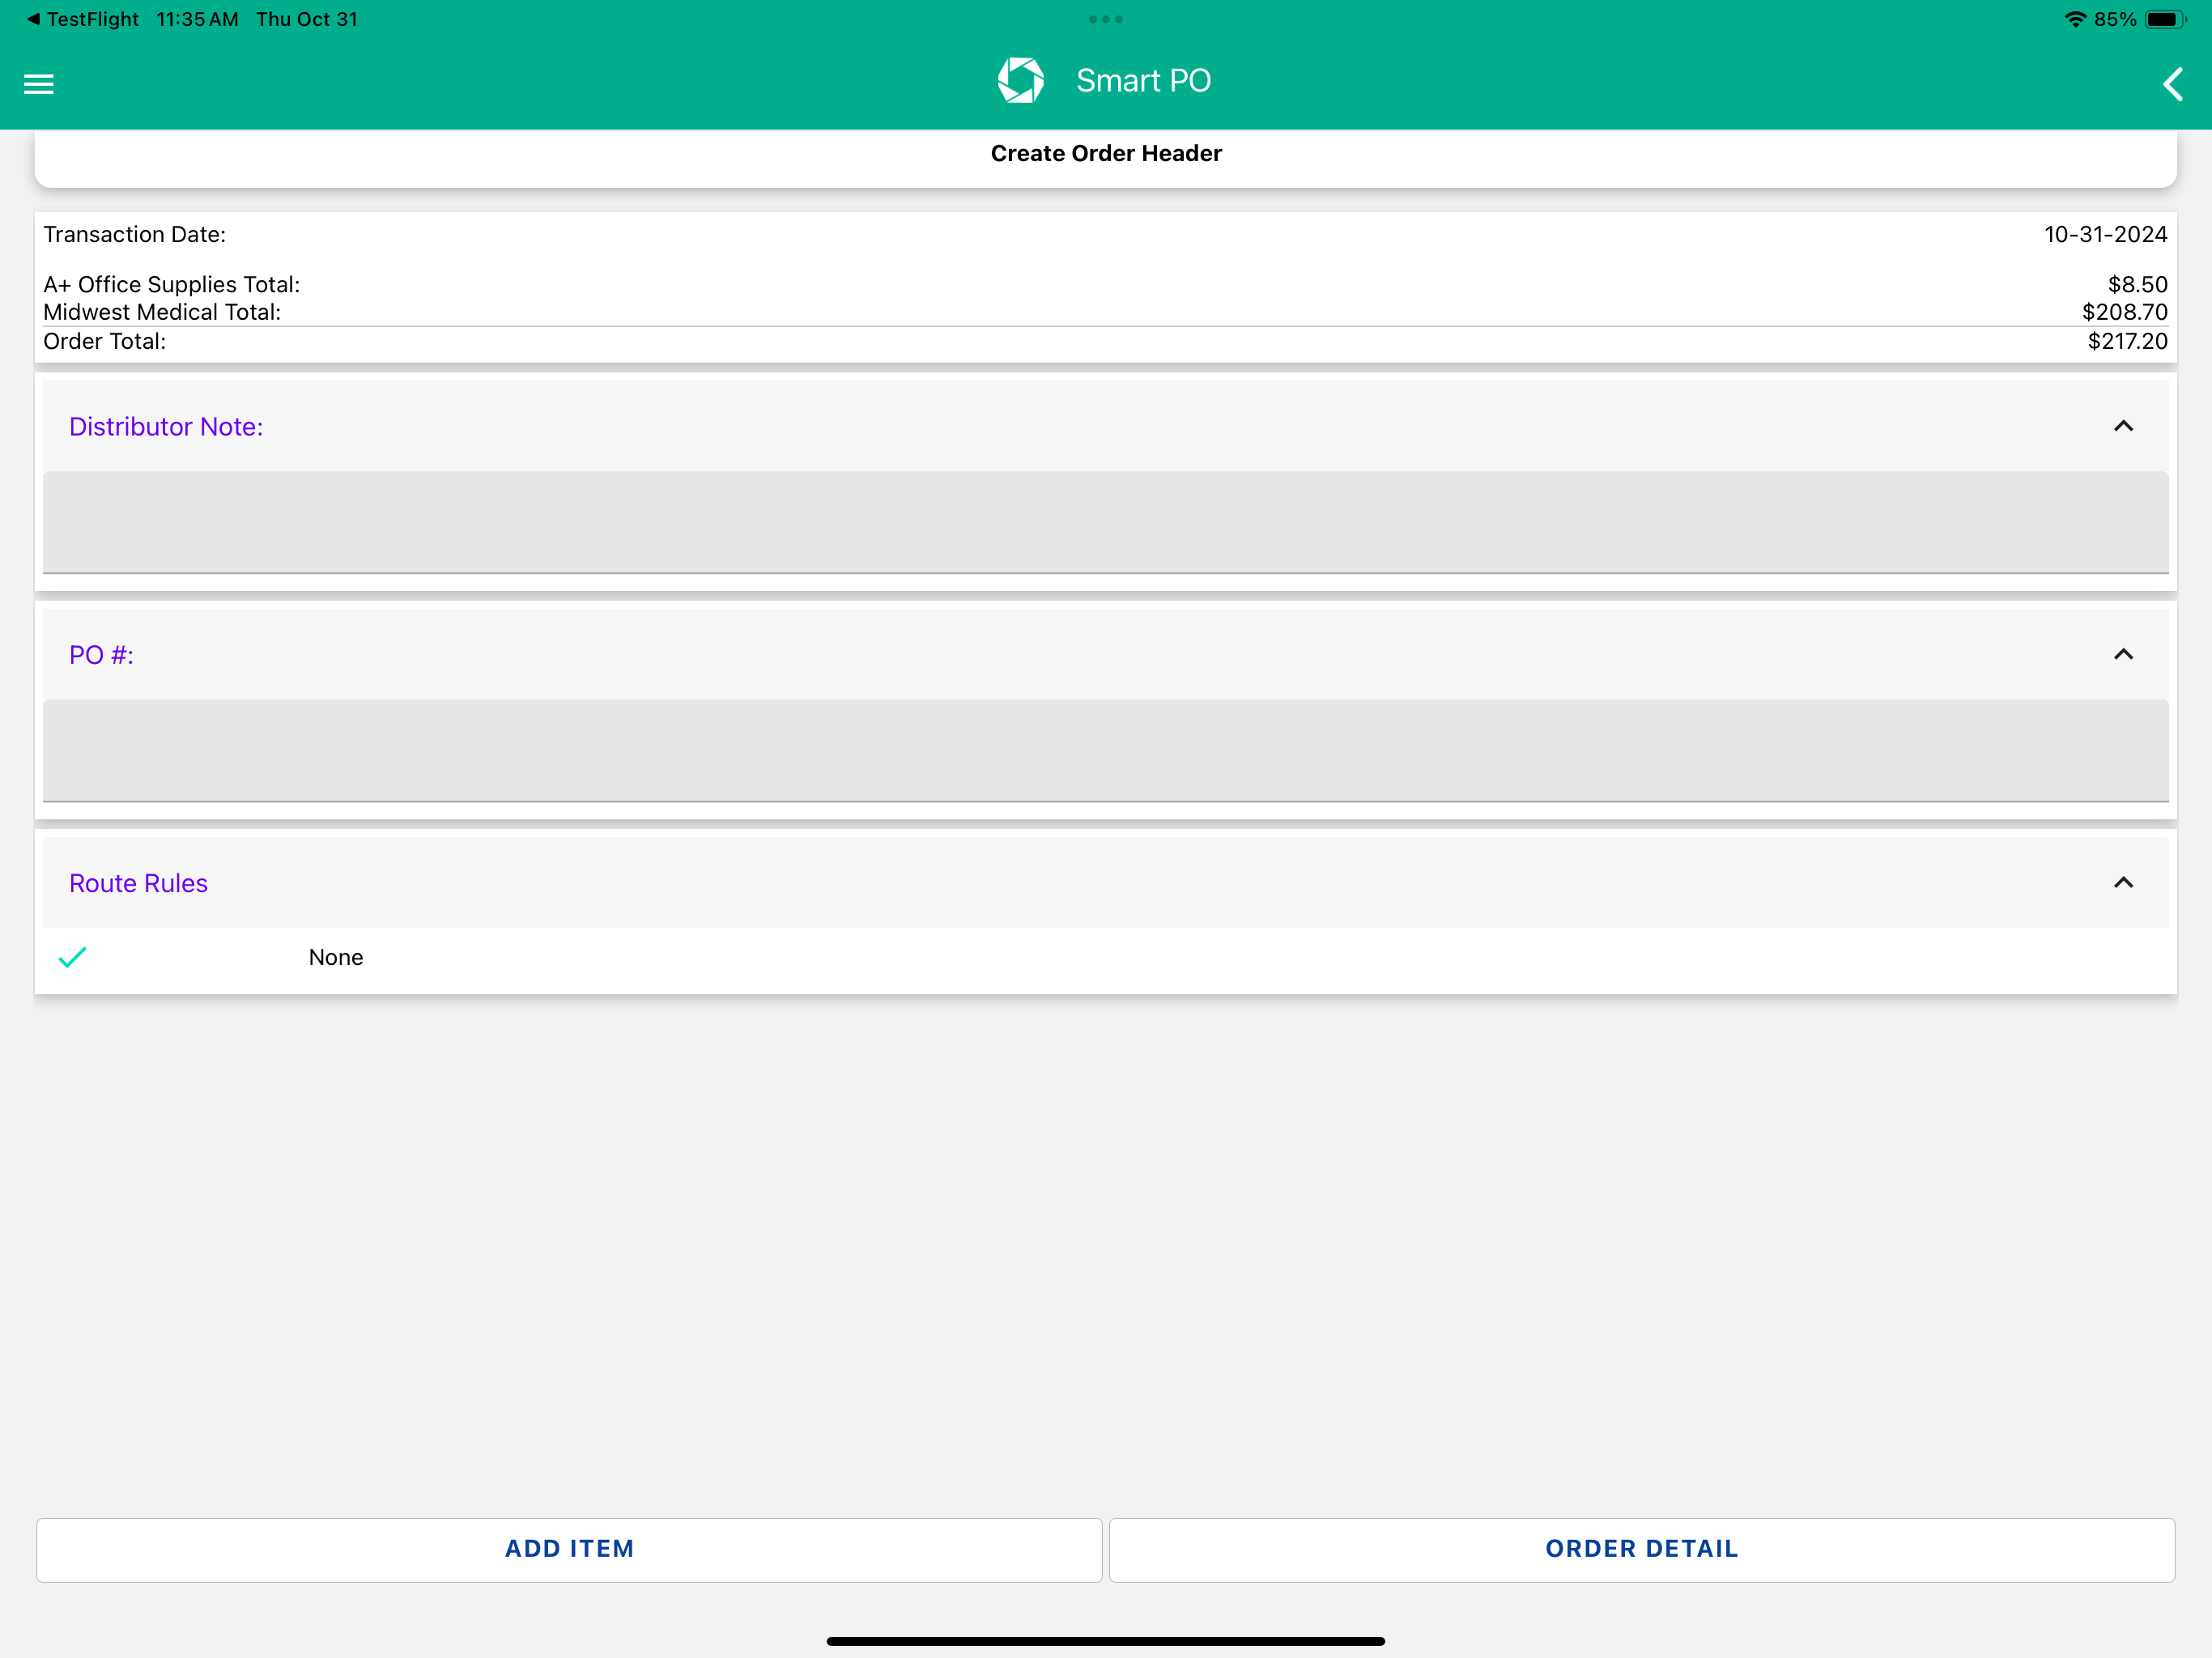Collapse the Distributor Note section
Screen dimensions: 2212x1658
tap(2123, 426)
